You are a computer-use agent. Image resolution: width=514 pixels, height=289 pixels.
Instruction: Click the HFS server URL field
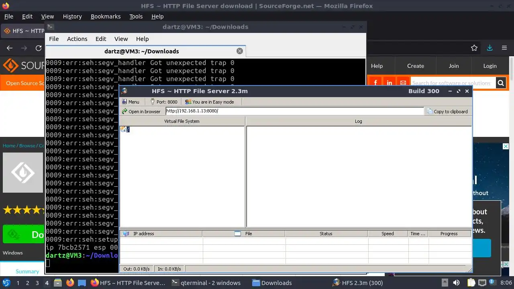pos(295,111)
